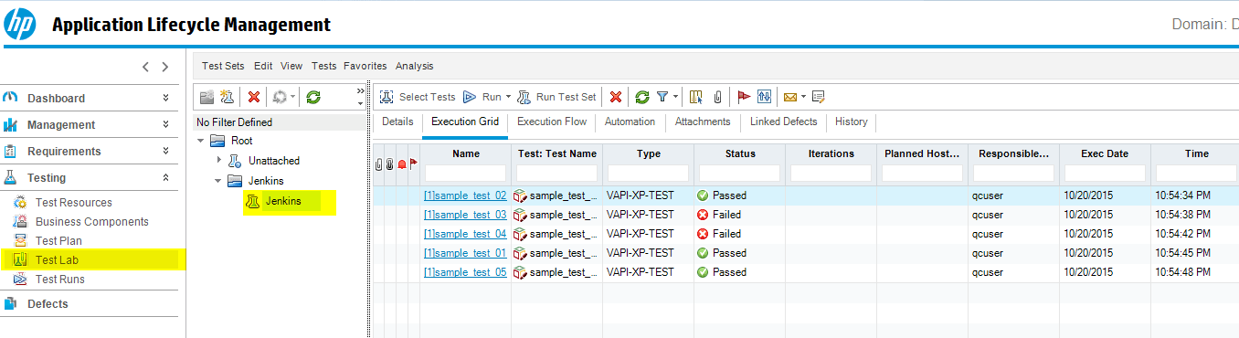
Task: Expand the Dashboard sidebar section
Action: point(165,97)
